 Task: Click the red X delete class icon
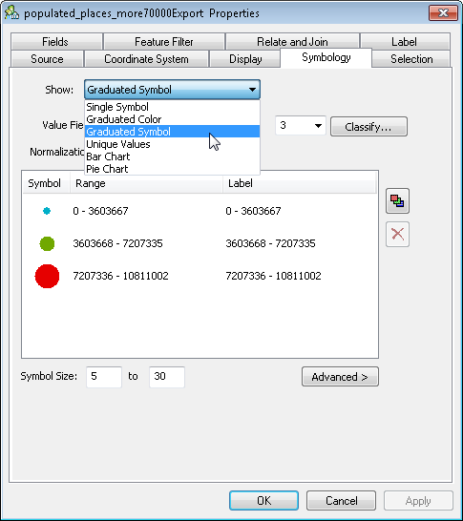397,234
